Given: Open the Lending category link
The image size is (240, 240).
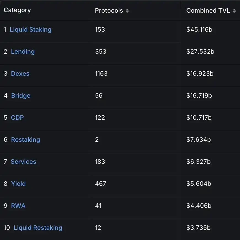Looking at the screenshot, I should coord(23,51).
